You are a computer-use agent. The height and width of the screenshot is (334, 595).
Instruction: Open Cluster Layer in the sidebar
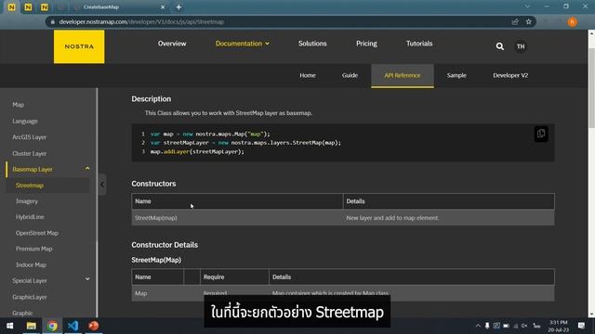(29, 153)
